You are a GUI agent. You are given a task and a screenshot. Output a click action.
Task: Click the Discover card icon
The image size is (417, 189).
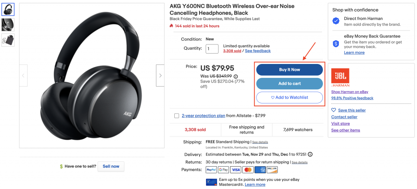coord(273,169)
